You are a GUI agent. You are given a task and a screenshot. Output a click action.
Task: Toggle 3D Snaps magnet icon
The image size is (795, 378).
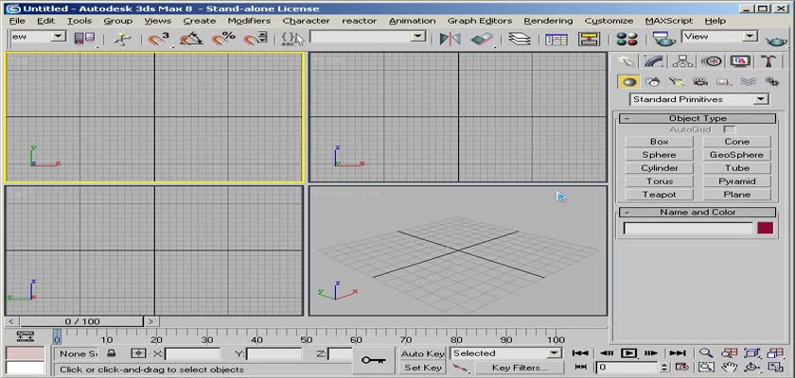(159, 39)
